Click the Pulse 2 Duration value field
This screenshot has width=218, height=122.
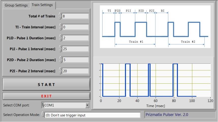pos(75,60)
